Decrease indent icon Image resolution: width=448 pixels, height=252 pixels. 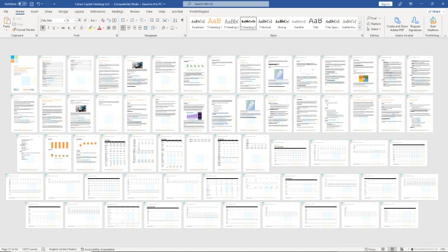(152, 20)
